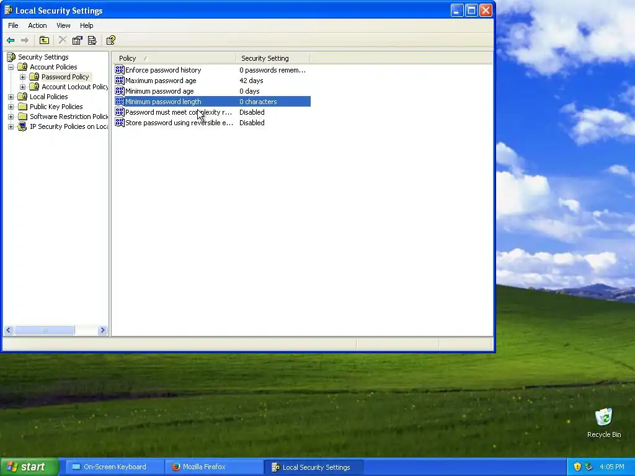The image size is (635, 476).
Task: Click the Account Lockout Policy folder icon
Action: pyautogui.click(x=35, y=87)
